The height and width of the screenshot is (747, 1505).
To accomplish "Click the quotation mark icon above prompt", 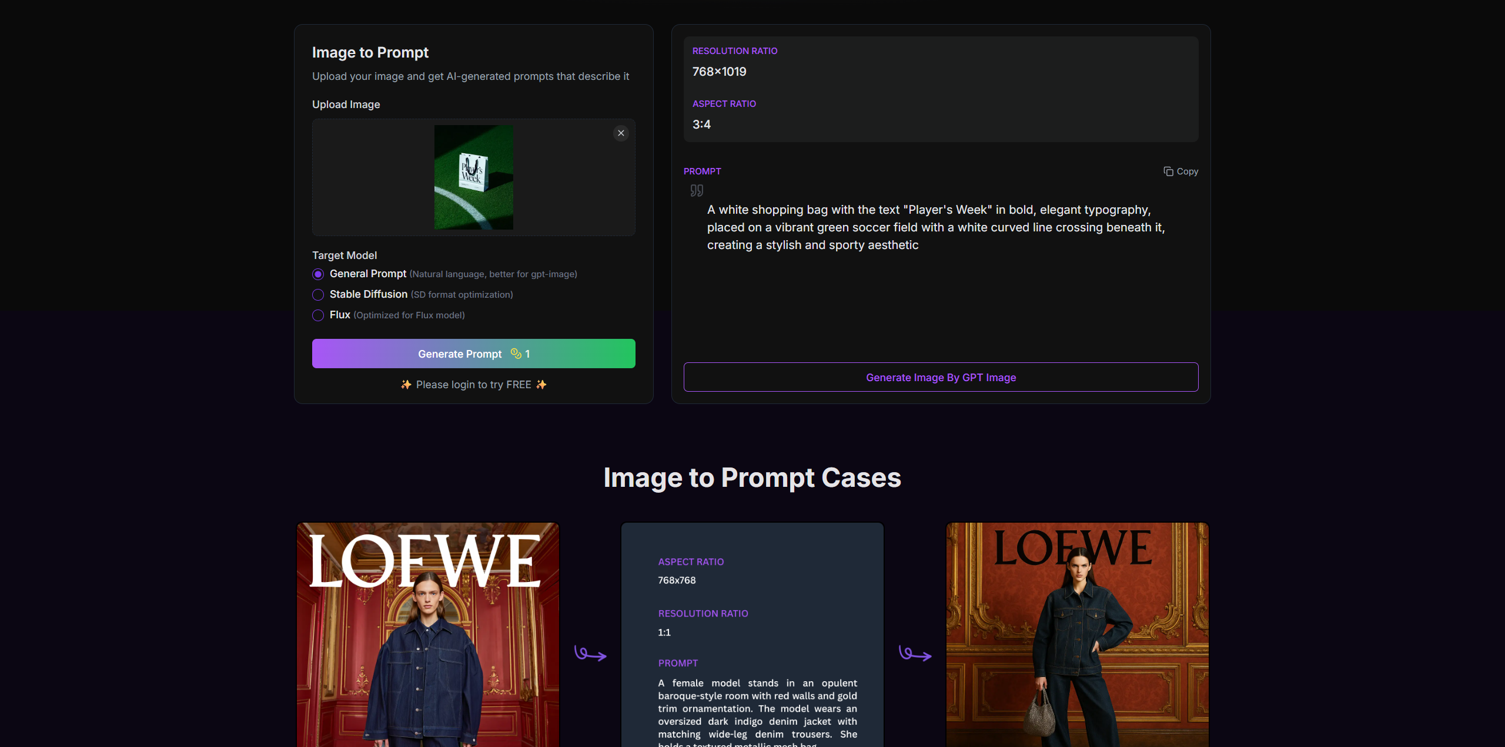I will point(697,190).
